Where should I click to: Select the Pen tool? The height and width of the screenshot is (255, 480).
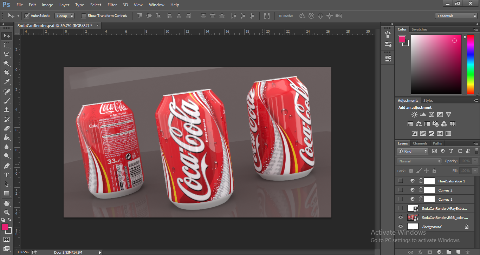7,166
